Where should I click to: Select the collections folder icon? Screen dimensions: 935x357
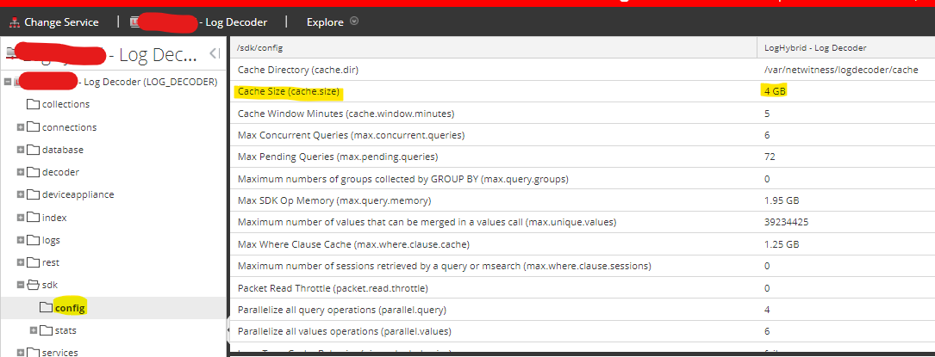click(x=34, y=104)
